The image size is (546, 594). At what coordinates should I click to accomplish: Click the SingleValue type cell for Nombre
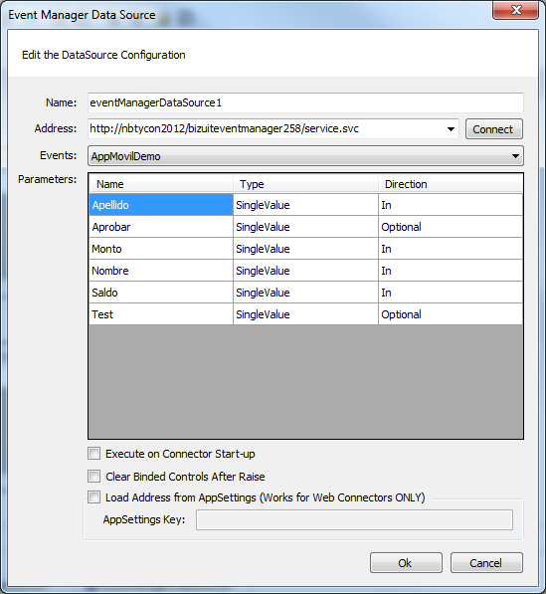pyautogui.click(x=305, y=271)
